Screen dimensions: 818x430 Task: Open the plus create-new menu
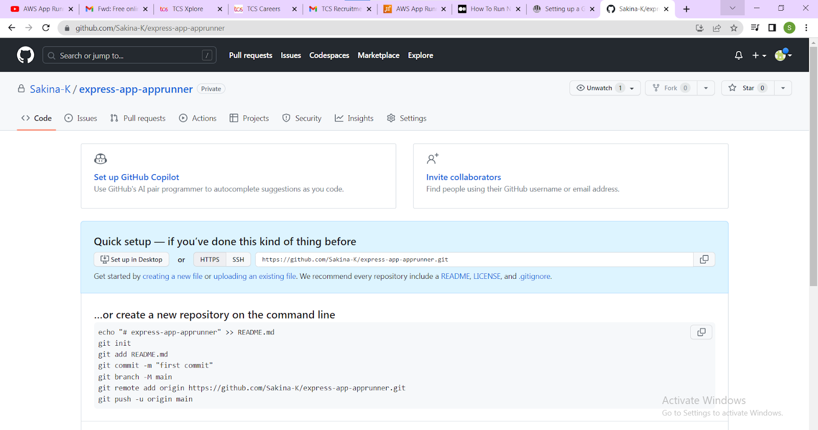(759, 55)
